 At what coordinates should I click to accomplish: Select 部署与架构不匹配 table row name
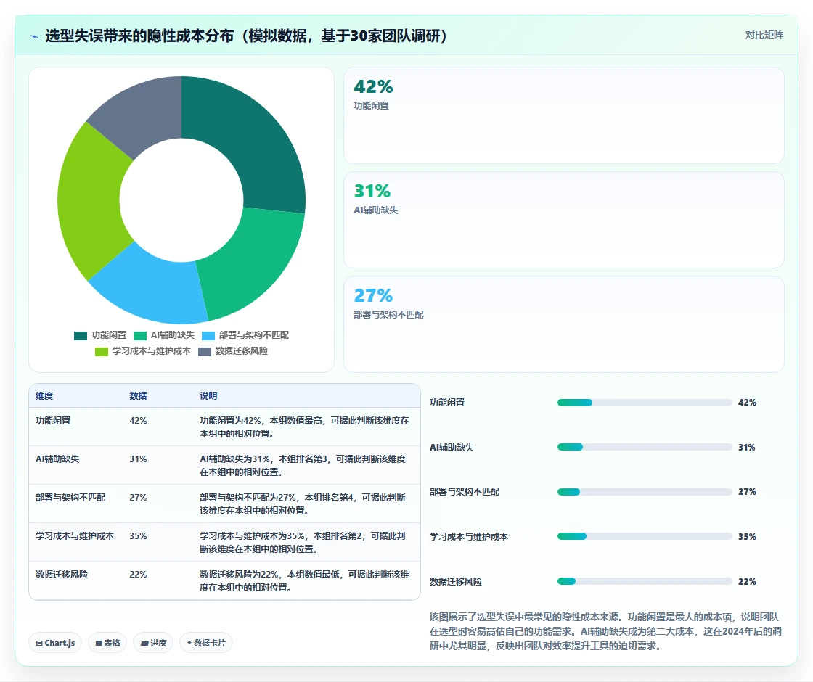click(x=70, y=498)
